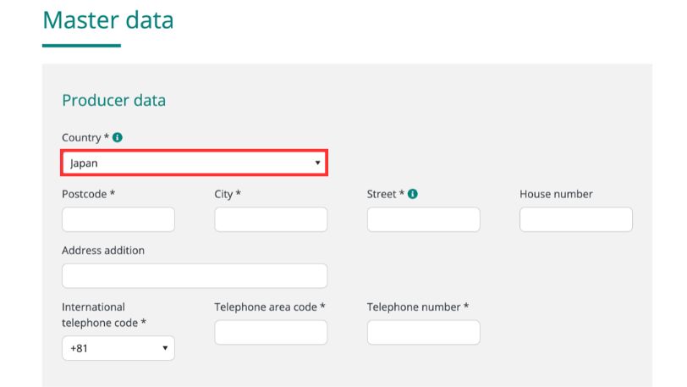The height and width of the screenshot is (387, 687).
Task: Select the Street input box
Action: [x=423, y=220]
